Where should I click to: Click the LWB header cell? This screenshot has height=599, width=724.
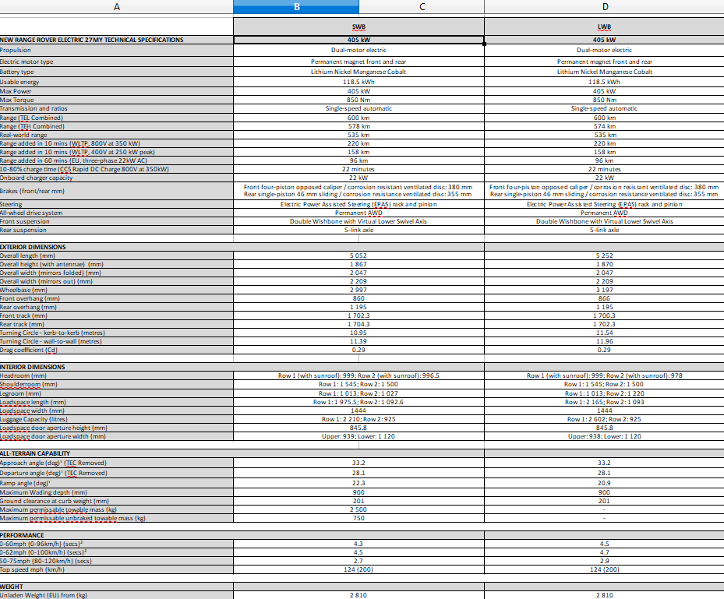605,26
